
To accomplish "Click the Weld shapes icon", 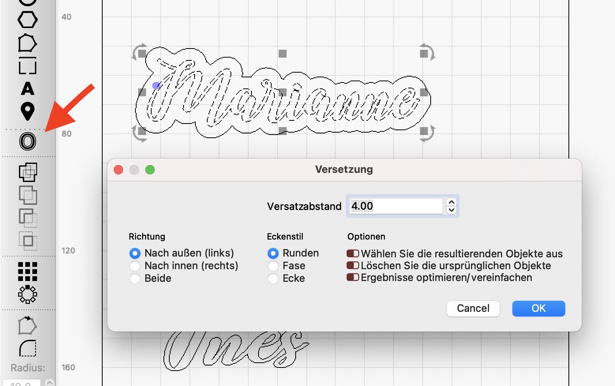I will click(28, 172).
